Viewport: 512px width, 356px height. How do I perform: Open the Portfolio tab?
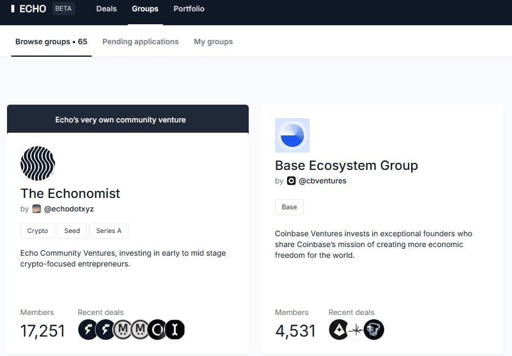pos(189,9)
